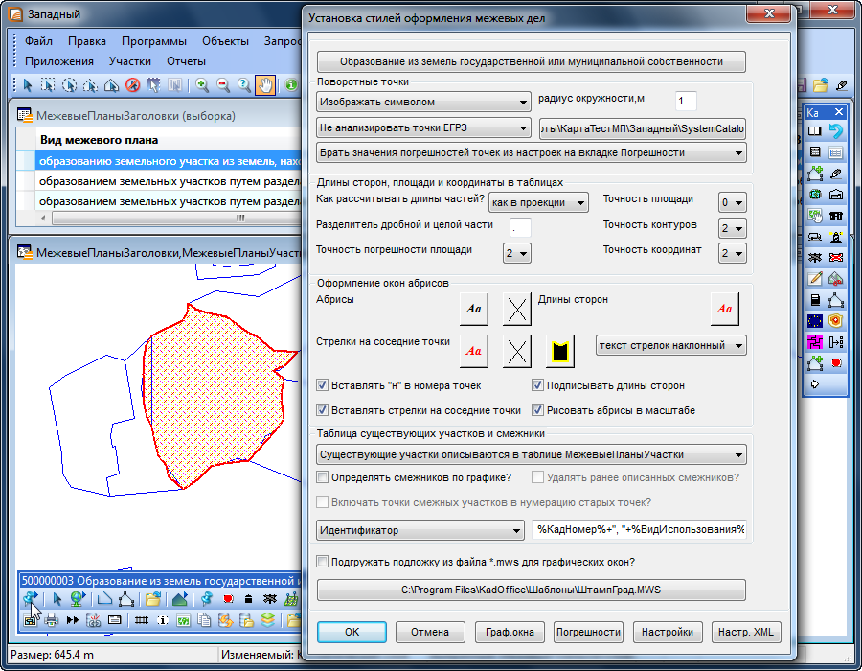Expand the текст стрелок наклонный dropdown

tap(670, 345)
